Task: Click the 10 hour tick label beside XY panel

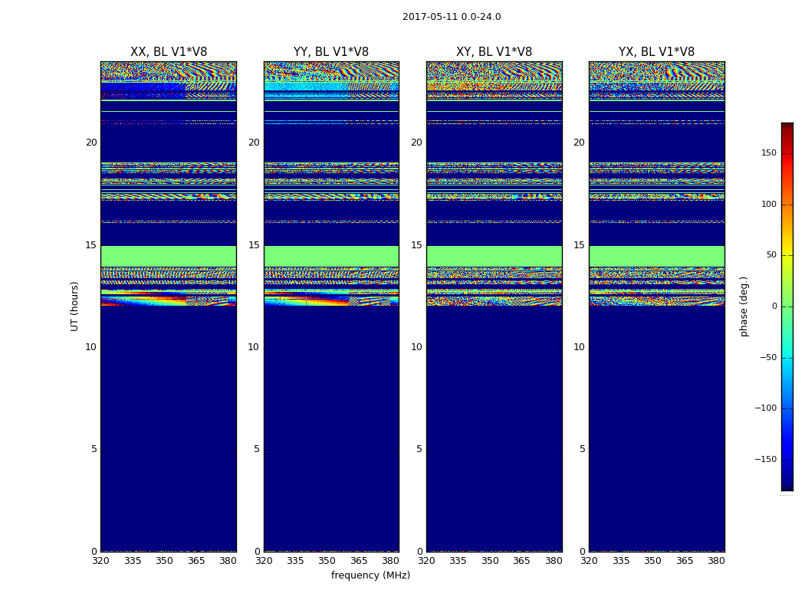Action: coord(416,347)
